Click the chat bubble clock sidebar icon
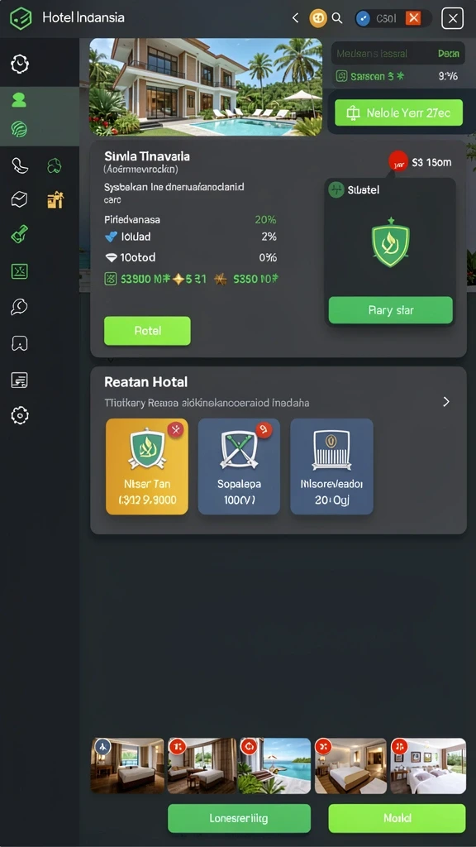Viewport: 476px width, 847px height. click(x=20, y=307)
